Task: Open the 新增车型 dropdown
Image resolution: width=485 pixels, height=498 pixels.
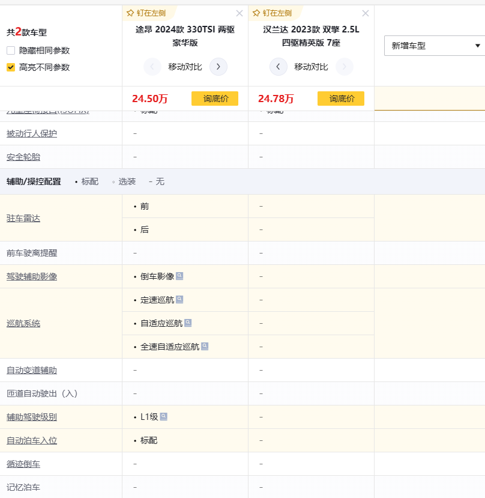Action: [x=435, y=46]
